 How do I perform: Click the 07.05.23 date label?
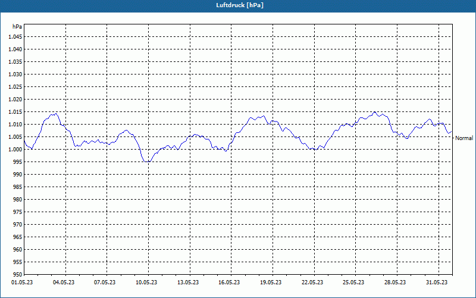coord(105,283)
